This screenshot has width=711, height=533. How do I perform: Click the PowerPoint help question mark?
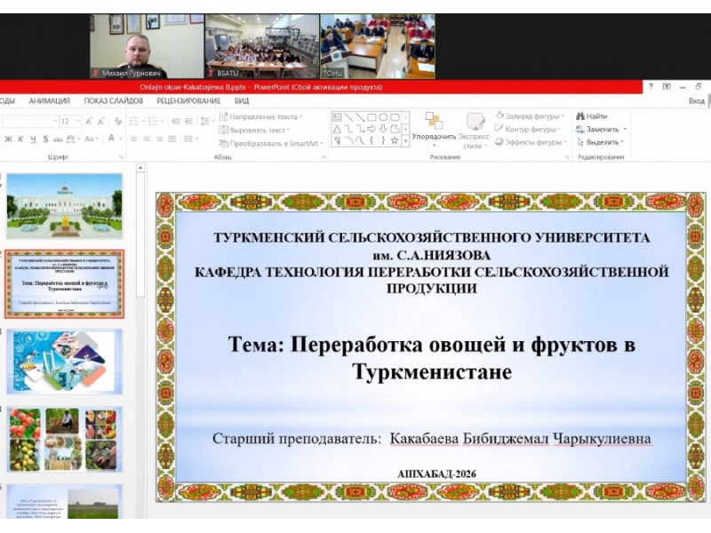[651, 87]
